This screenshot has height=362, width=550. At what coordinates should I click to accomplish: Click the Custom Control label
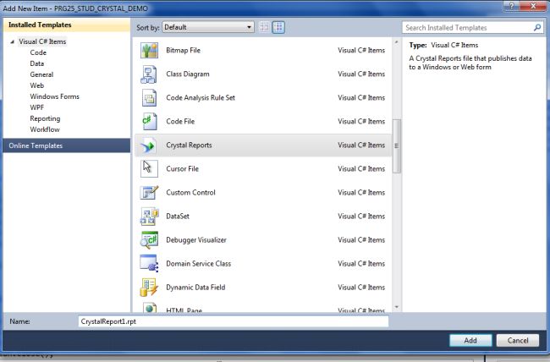[191, 193]
